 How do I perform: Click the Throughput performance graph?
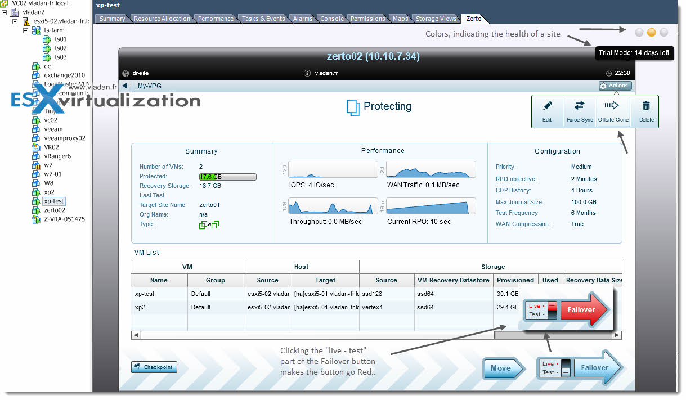(x=333, y=206)
